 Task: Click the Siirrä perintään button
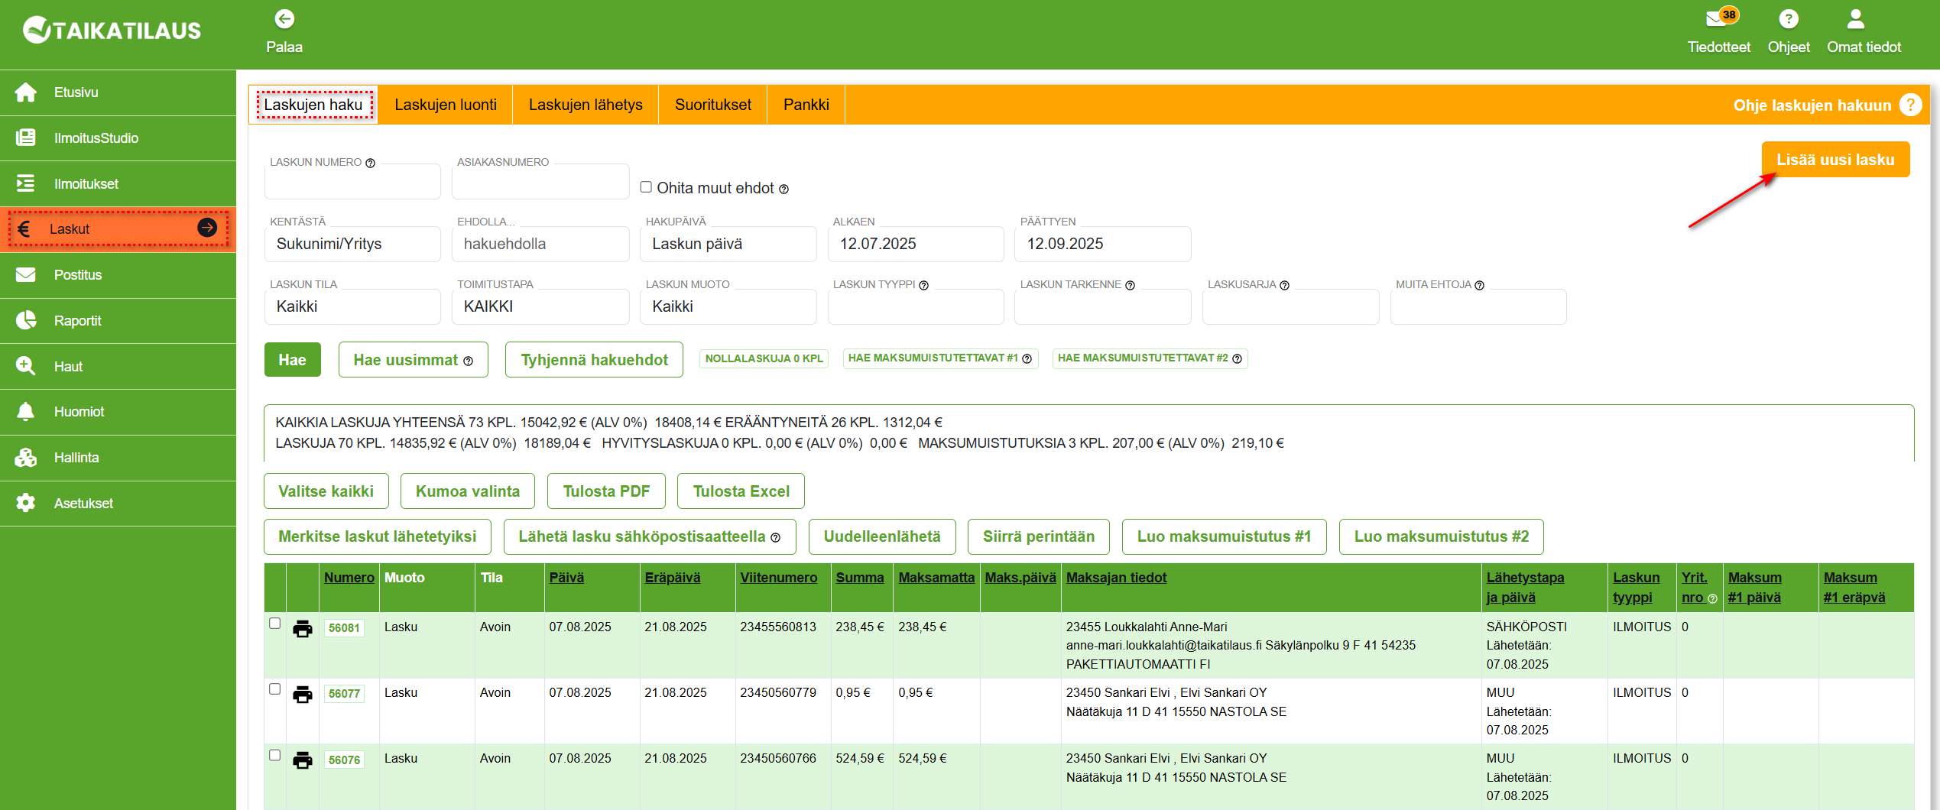[1038, 536]
